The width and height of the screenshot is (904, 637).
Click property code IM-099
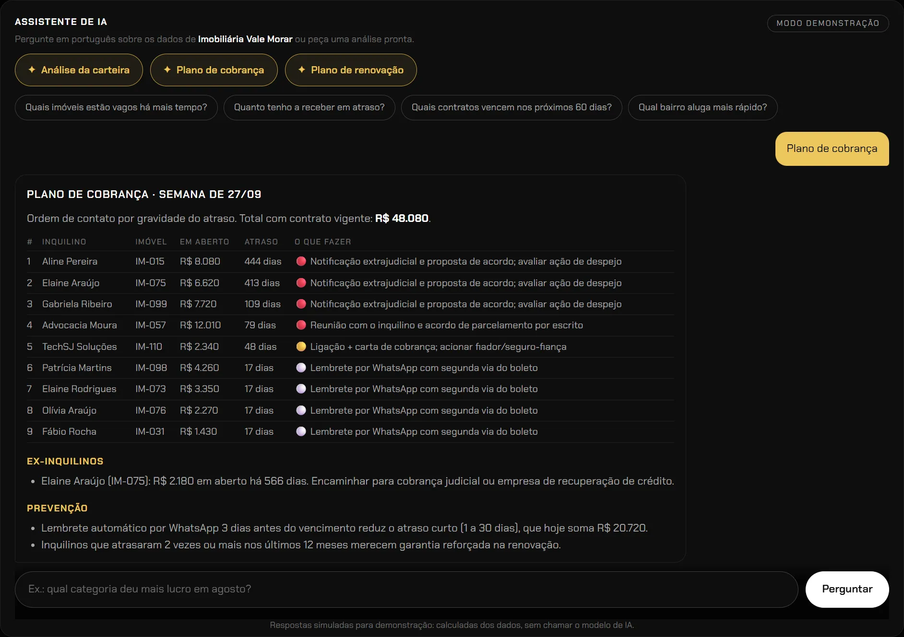[x=151, y=304]
